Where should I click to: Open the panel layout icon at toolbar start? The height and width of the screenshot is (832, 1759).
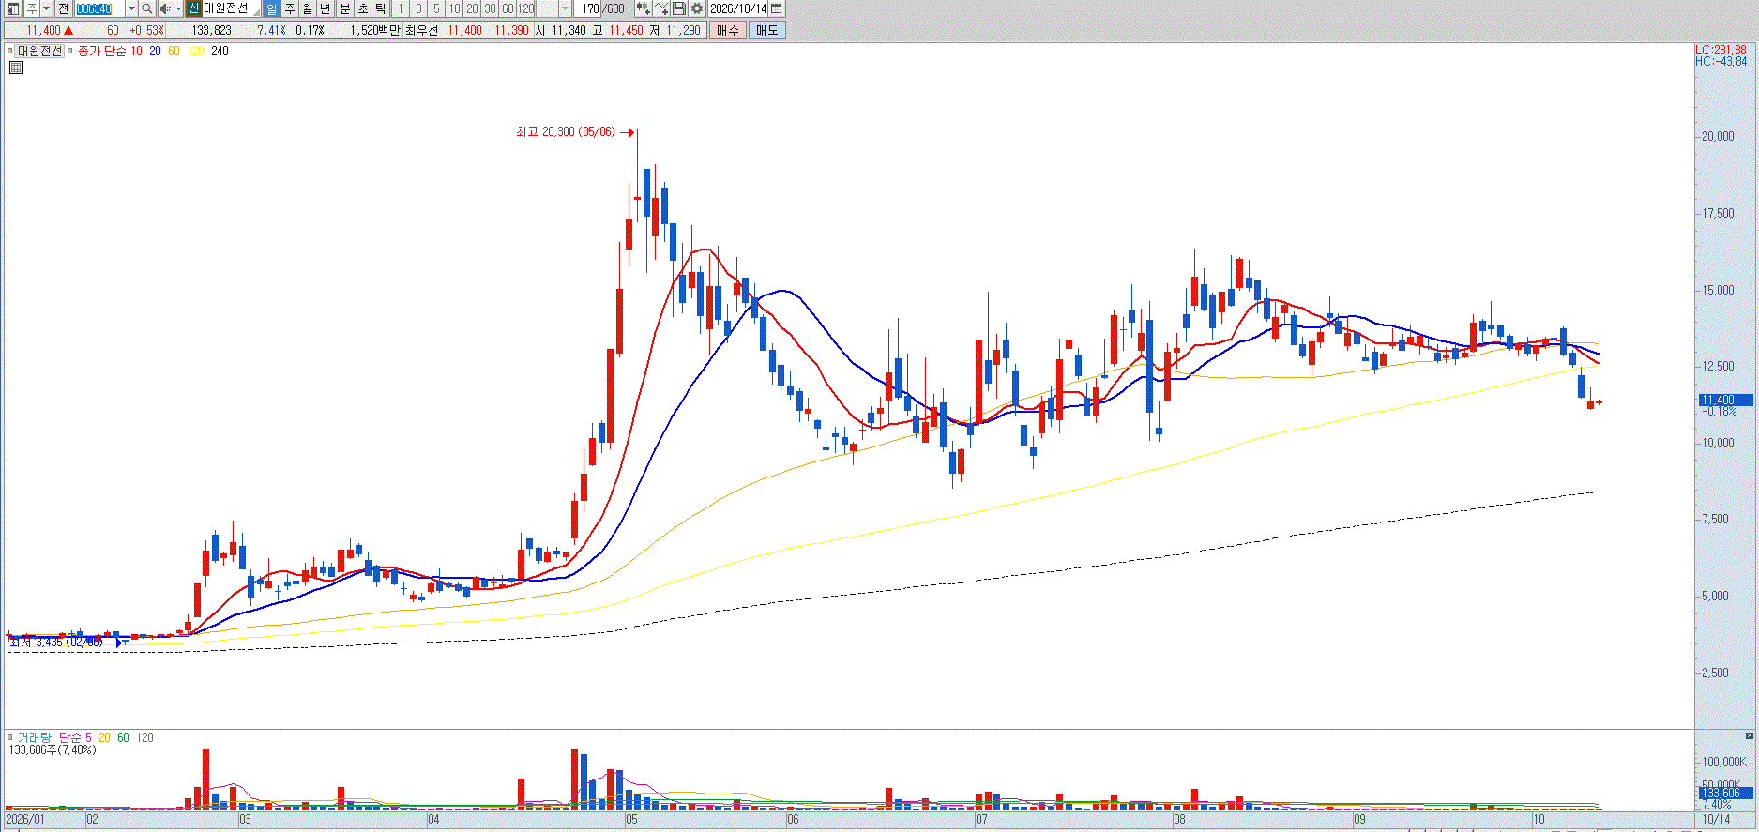(13, 8)
